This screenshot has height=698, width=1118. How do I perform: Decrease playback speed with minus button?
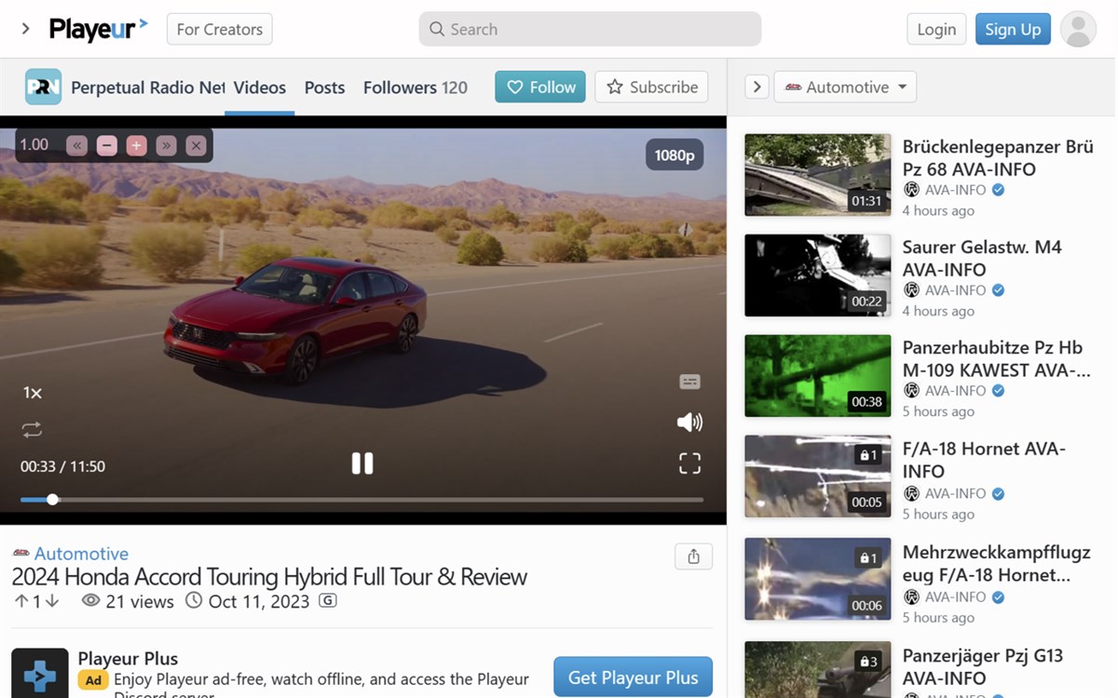(106, 145)
